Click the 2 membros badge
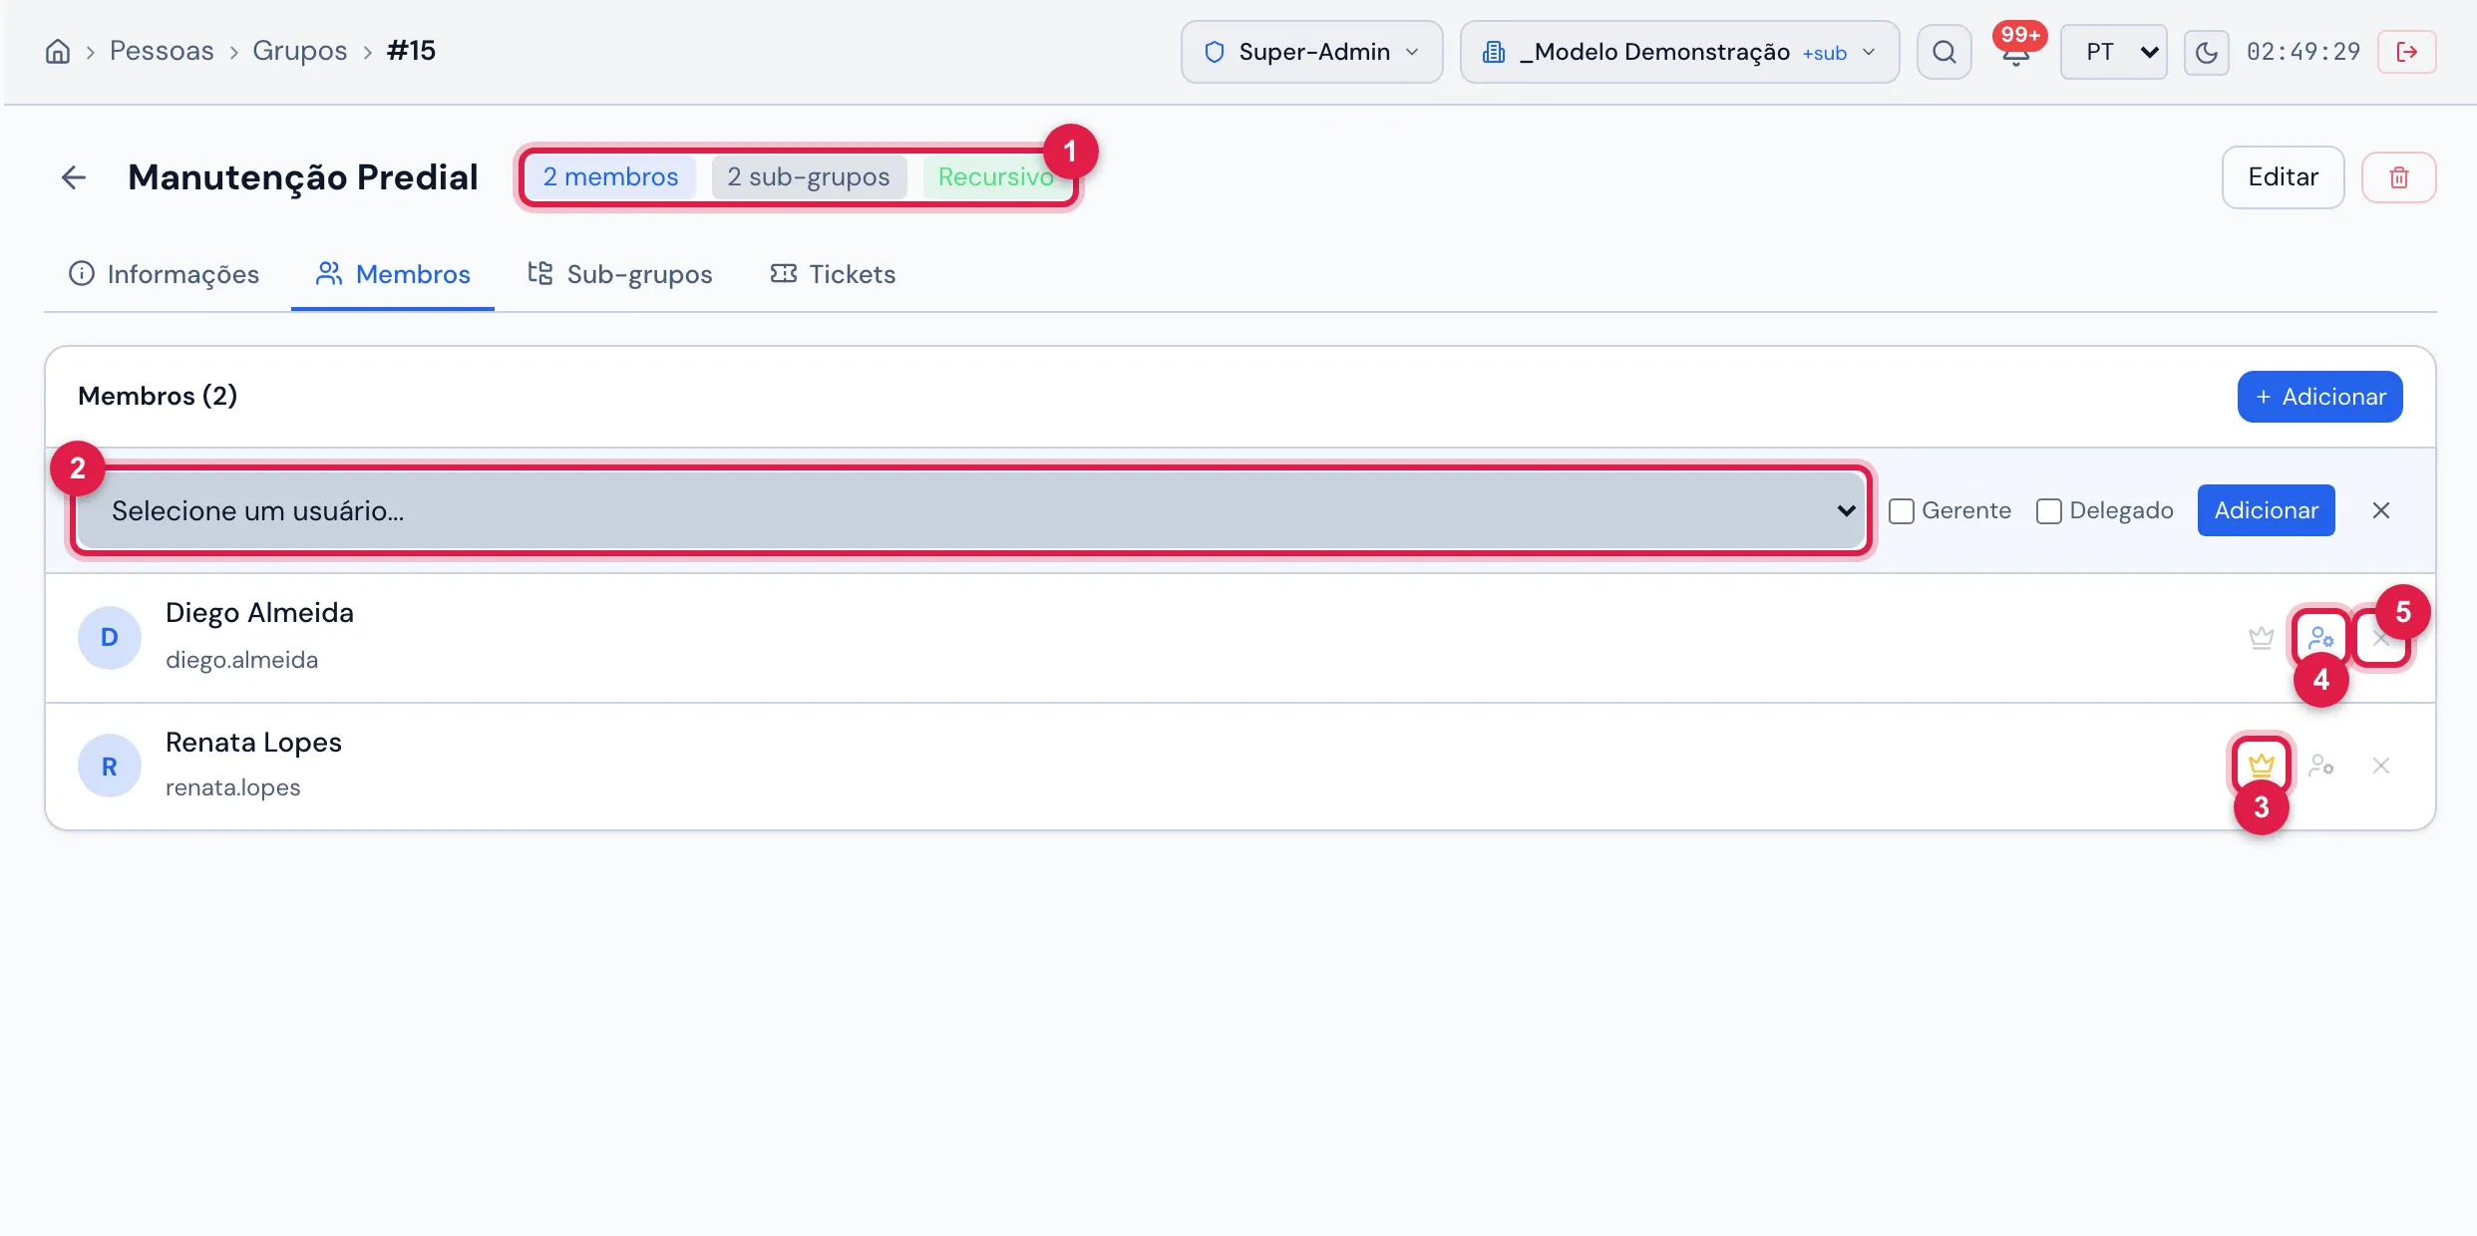Screen dimensions: 2477x1236 coord(610,177)
